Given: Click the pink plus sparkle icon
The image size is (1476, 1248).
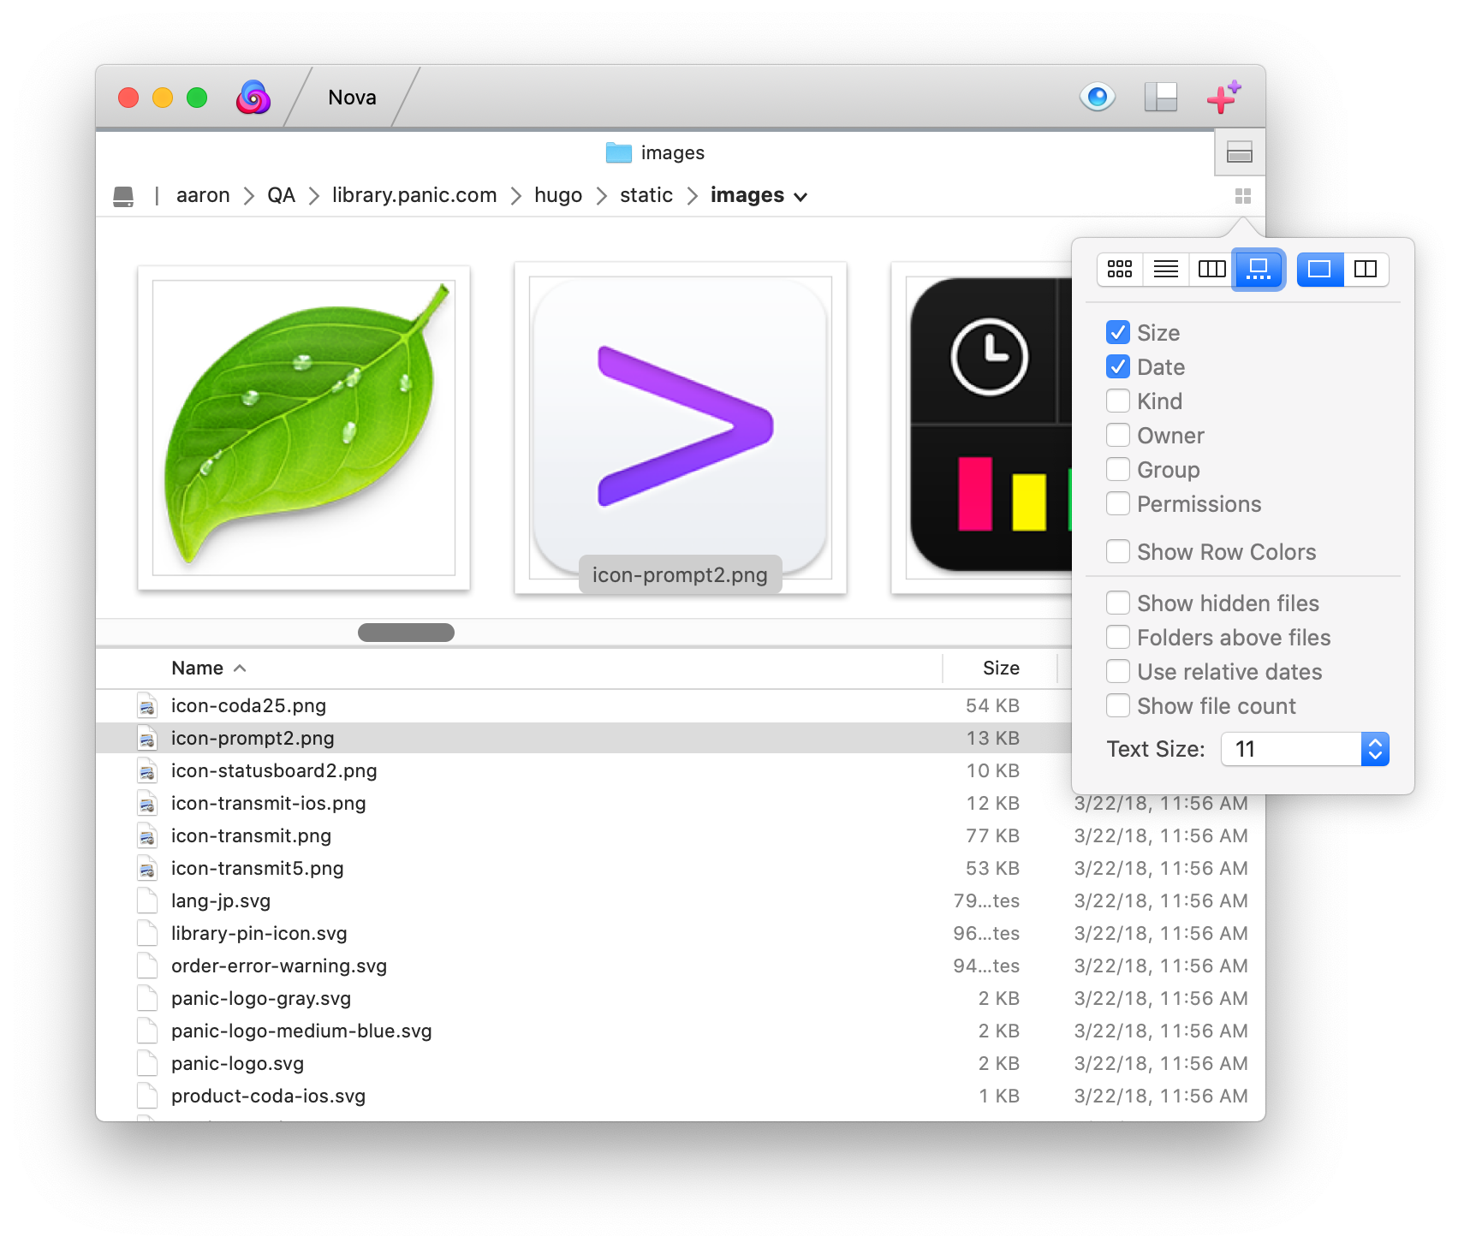Looking at the screenshot, I should coord(1223,97).
